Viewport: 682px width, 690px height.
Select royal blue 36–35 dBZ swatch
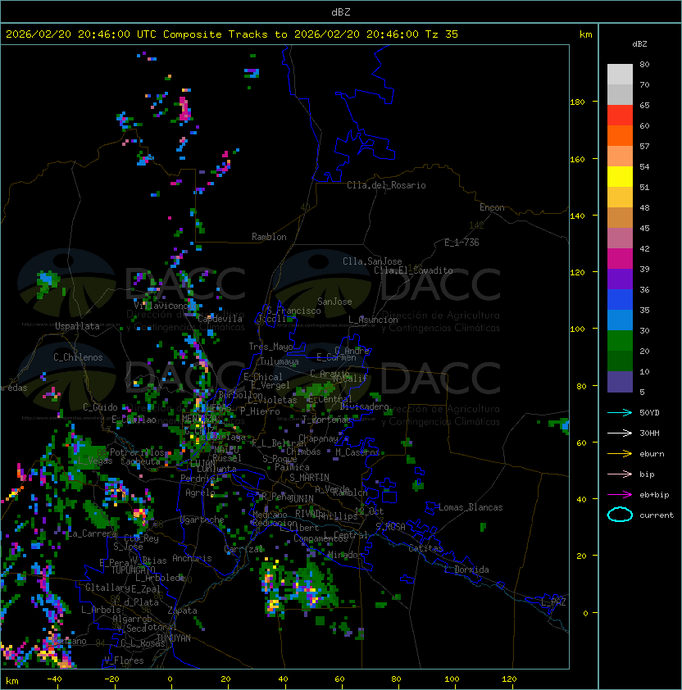tap(620, 300)
